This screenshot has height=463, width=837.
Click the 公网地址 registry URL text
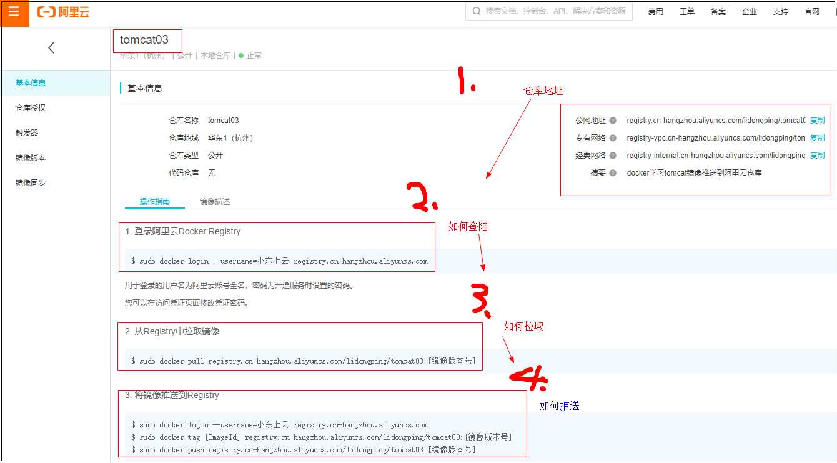tap(716, 121)
